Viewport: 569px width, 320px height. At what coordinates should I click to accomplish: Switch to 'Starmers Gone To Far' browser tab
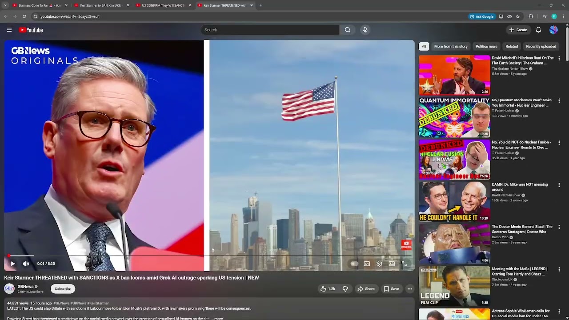click(x=40, y=5)
